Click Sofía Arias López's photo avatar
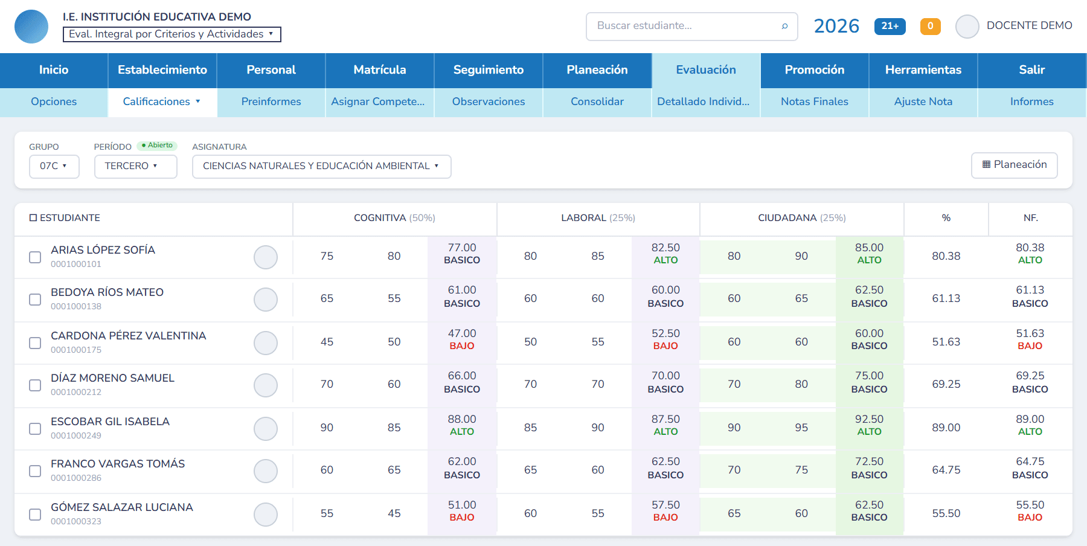 tap(266, 257)
